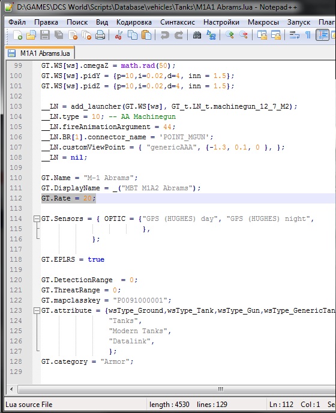Click line number 129 in the margin
This screenshot has width=336, height=413.
click(16, 372)
